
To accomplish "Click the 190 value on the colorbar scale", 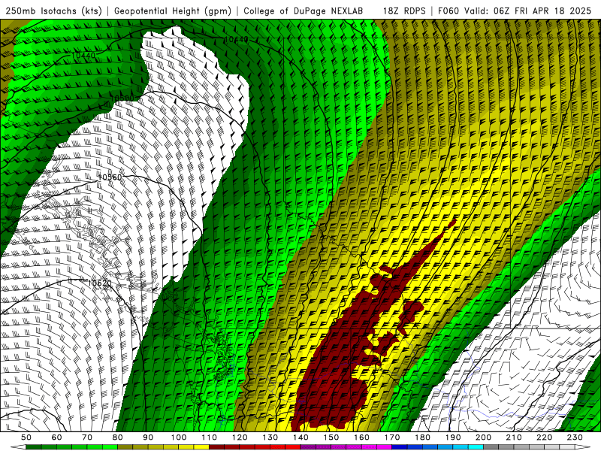I will pyautogui.click(x=453, y=437).
